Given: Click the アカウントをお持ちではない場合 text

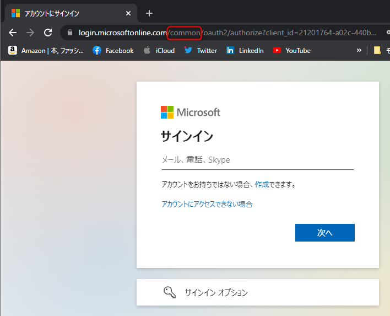Looking at the screenshot, I should (205, 185).
